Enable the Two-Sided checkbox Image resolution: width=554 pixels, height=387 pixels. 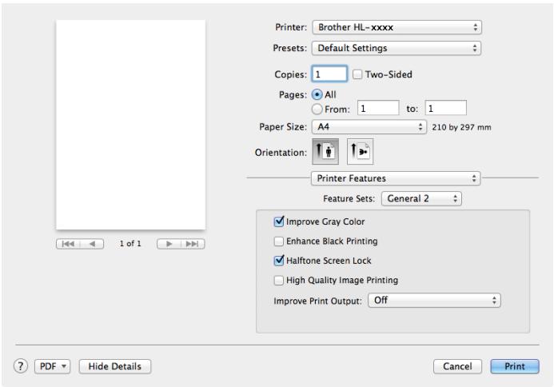(357, 74)
